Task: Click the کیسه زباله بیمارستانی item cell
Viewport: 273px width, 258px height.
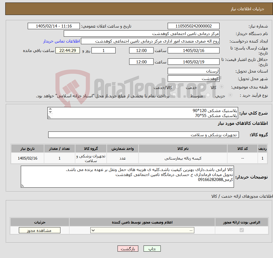Action: [183, 158]
